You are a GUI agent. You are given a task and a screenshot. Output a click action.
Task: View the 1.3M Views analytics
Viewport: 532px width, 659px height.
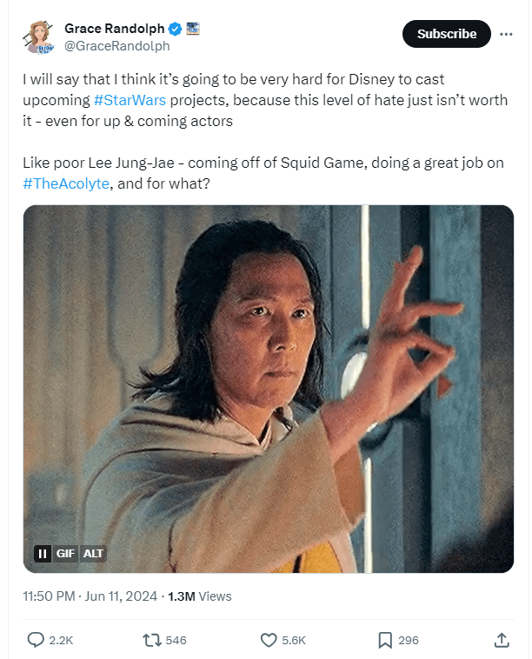200,596
